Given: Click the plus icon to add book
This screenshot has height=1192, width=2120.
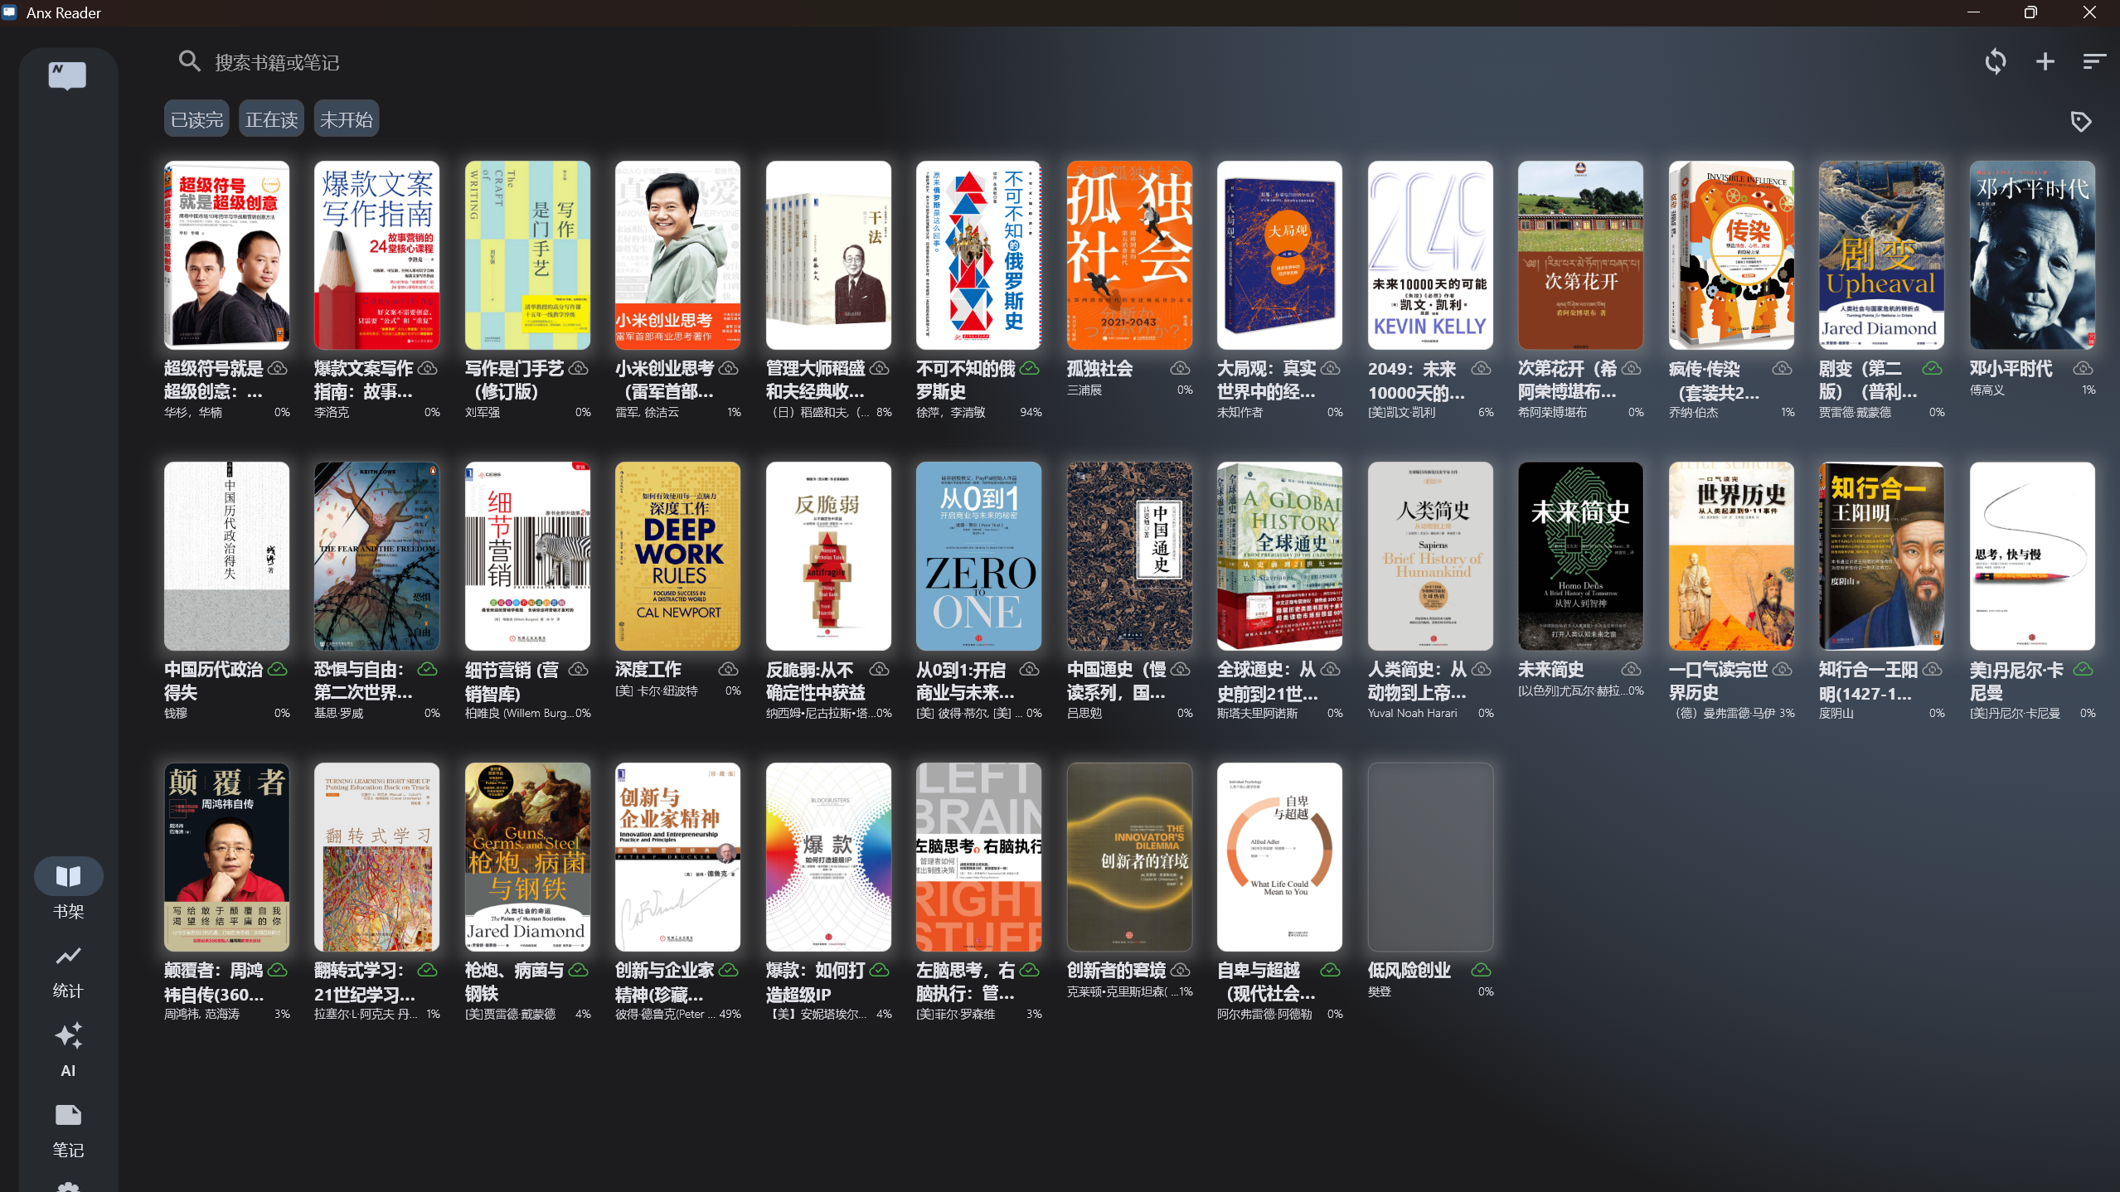Looking at the screenshot, I should point(2045,61).
